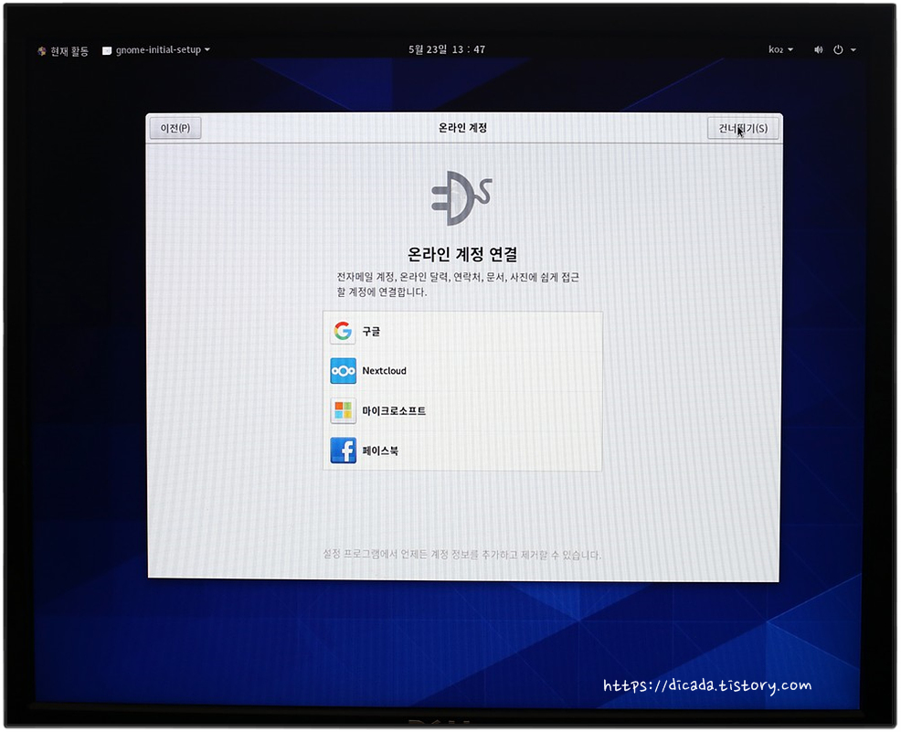Open 현재 활동 activities overview
This screenshot has height=732, width=901.
pos(63,51)
